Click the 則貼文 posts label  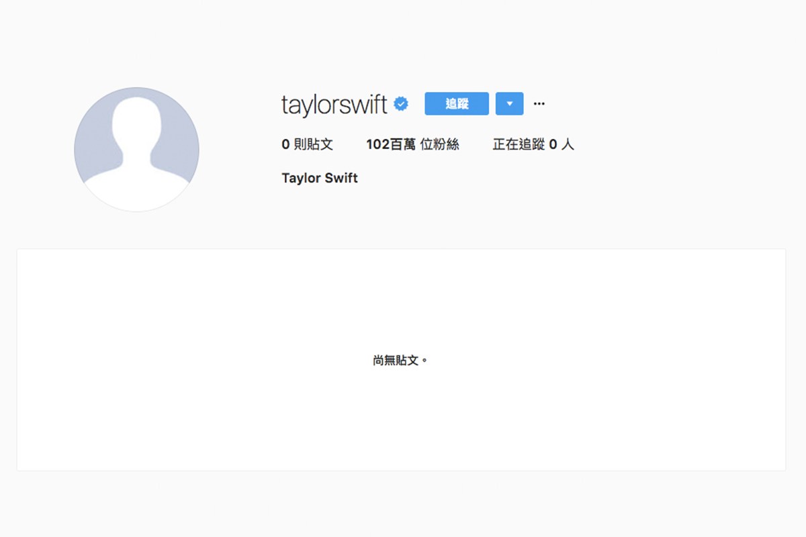(x=313, y=144)
